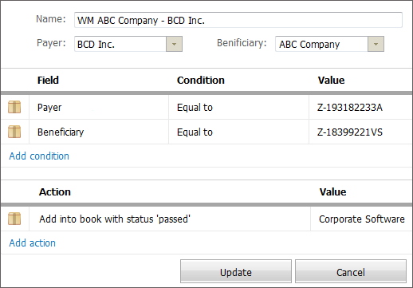
Task: Click the box icon beside 'Add into book' action
Action: coord(14,219)
